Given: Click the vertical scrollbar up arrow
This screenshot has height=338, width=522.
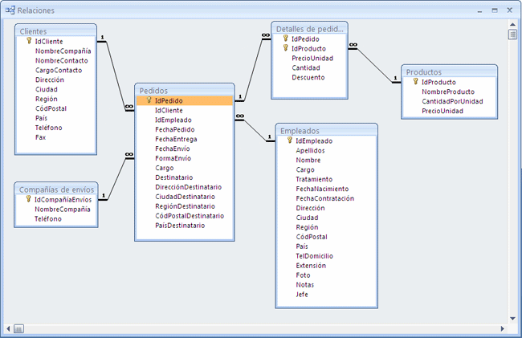Looking at the screenshot, I should [512, 23].
